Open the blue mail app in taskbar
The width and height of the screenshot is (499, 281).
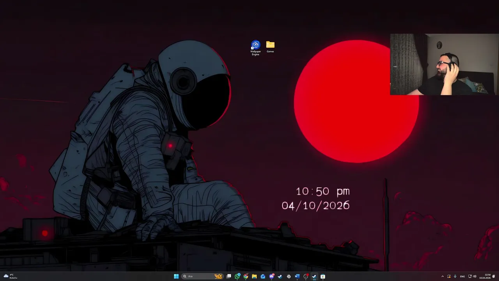(263, 276)
